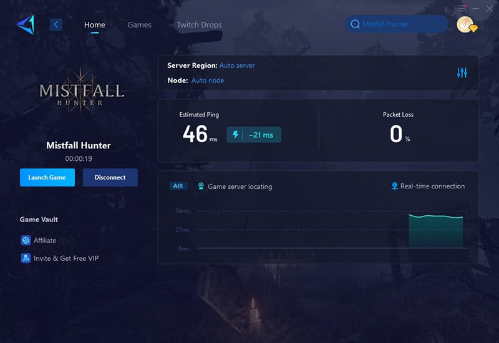Click the Estimated Ping label

(199, 115)
